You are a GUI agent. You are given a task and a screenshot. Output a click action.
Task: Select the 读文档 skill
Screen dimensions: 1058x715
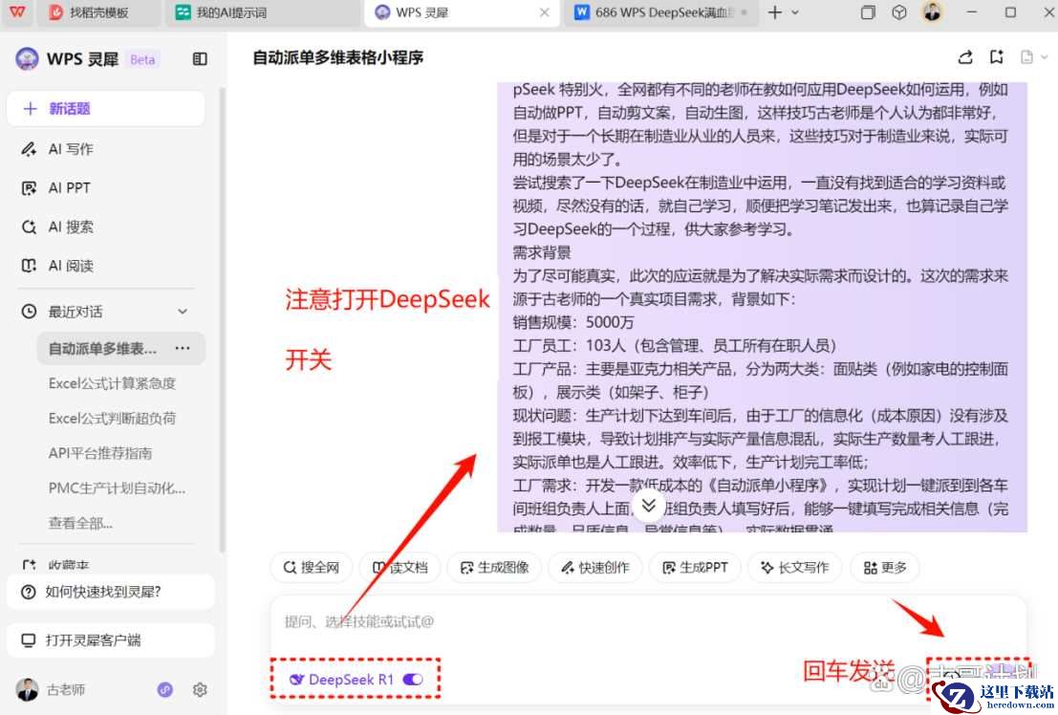click(x=400, y=568)
